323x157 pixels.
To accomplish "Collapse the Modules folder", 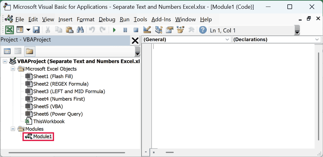I will [13, 129].
